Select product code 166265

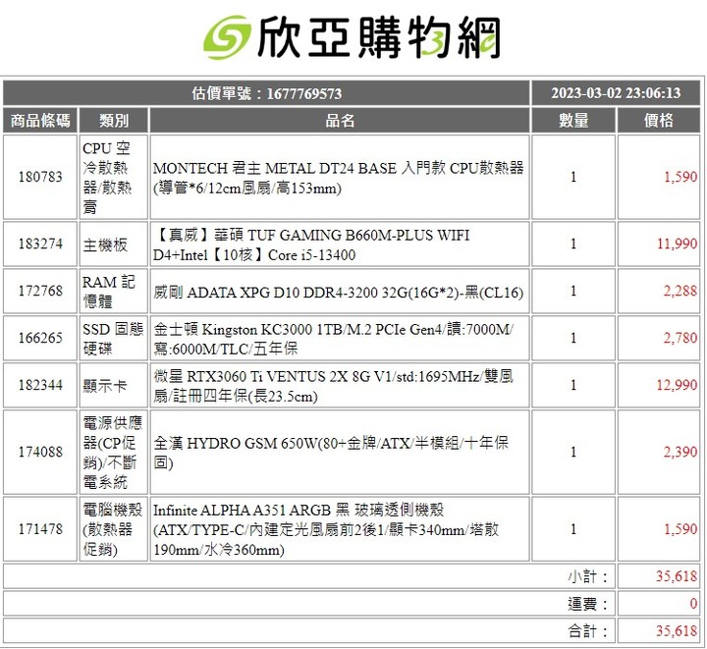(40, 338)
